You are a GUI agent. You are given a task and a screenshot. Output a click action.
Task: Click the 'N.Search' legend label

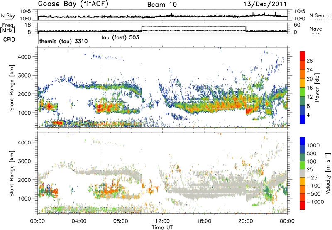pos(320,15)
